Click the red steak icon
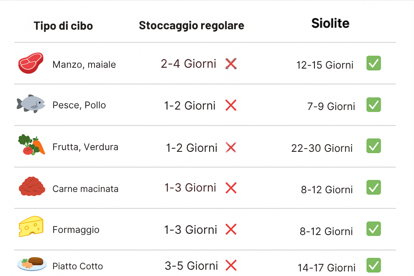This screenshot has width=414, height=276. [31, 64]
